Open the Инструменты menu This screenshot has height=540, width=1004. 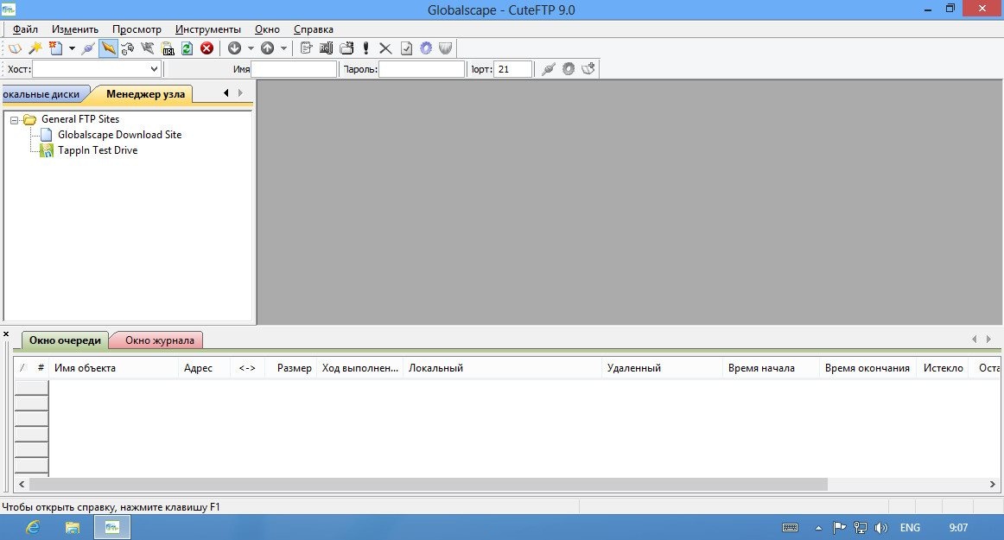point(208,29)
